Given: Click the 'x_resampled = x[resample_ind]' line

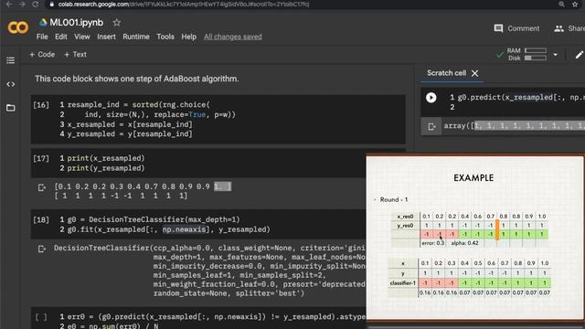Looking at the screenshot, I should tap(130, 124).
